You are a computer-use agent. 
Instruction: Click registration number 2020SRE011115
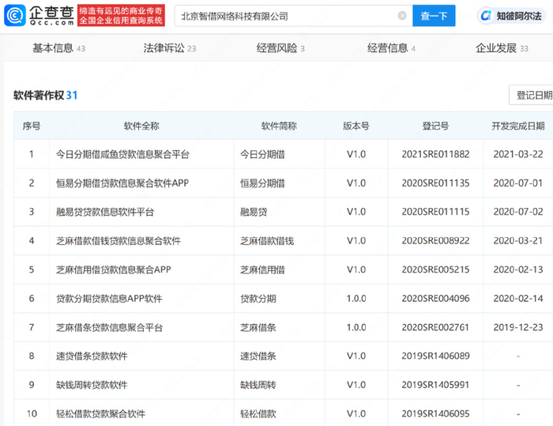coord(435,212)
